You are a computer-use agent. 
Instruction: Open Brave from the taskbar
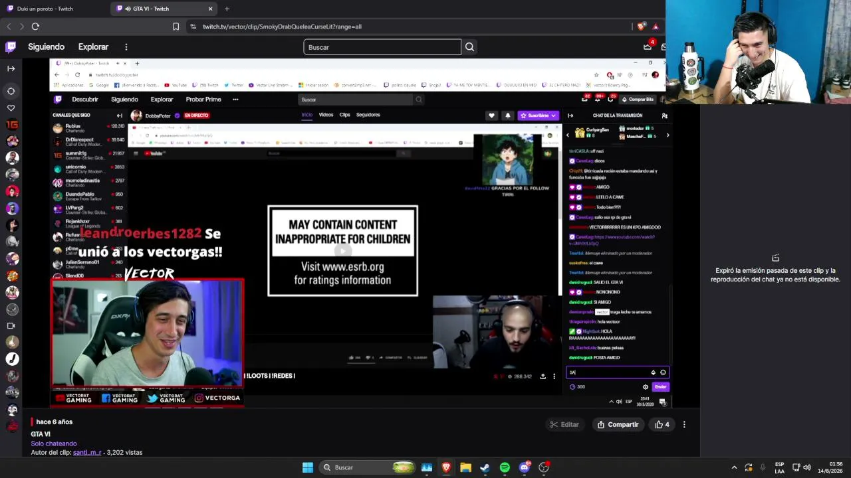coord(446,467)
